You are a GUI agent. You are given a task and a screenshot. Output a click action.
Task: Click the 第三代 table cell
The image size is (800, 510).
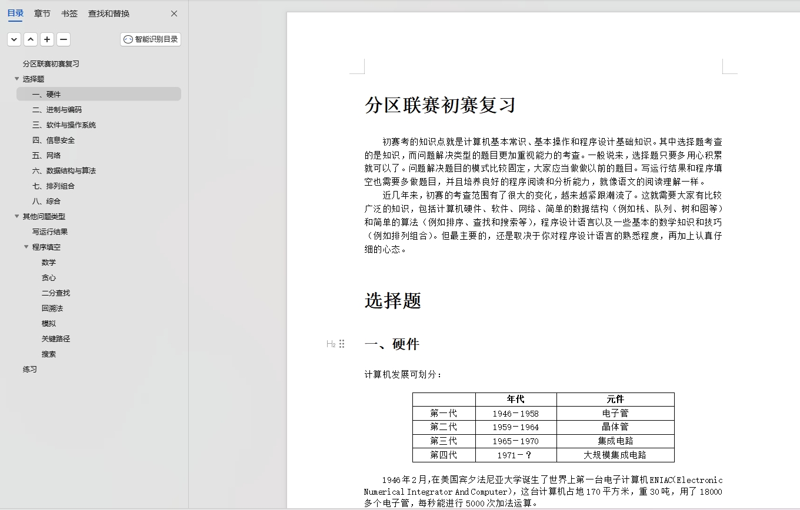[444, 441]
